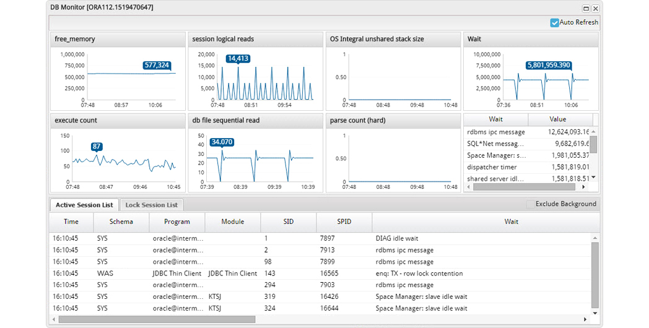Select the session row with SID 294
The height and width of the screenshot is (328, 649).
pos(320,285)
